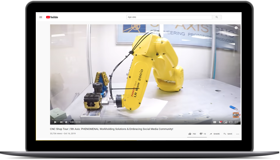The height and width of the screenshot is (160, 280).
Task: Click the search magnifier icon
Action: pos(217,17)
